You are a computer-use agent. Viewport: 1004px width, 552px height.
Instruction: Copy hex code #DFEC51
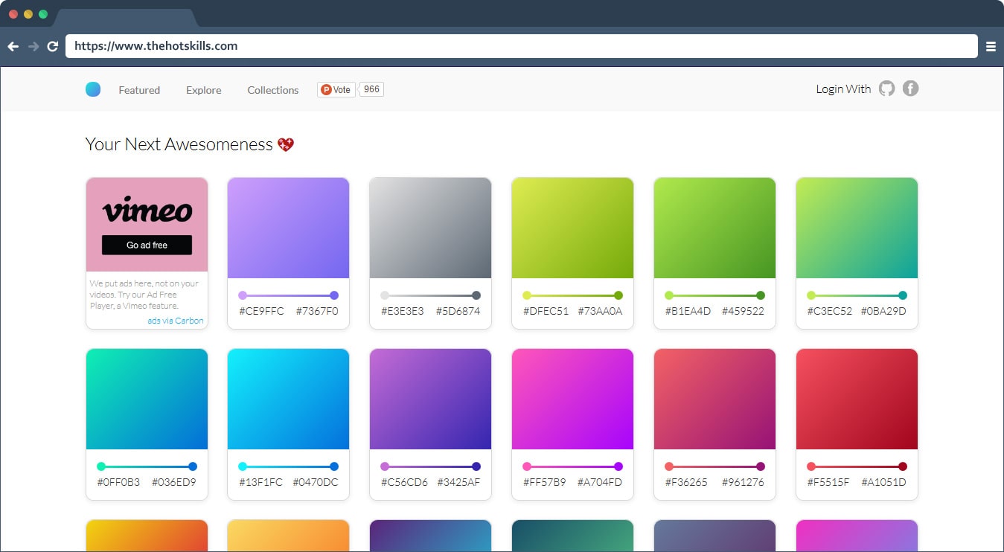(x=546, y=311)
